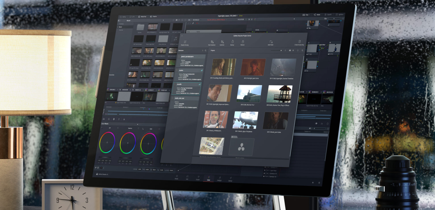This screenshot has width=435, height=210.
Task: Open project DR 15 Media_Jack Caine thumbnail
Action: (x=275, y=121)
